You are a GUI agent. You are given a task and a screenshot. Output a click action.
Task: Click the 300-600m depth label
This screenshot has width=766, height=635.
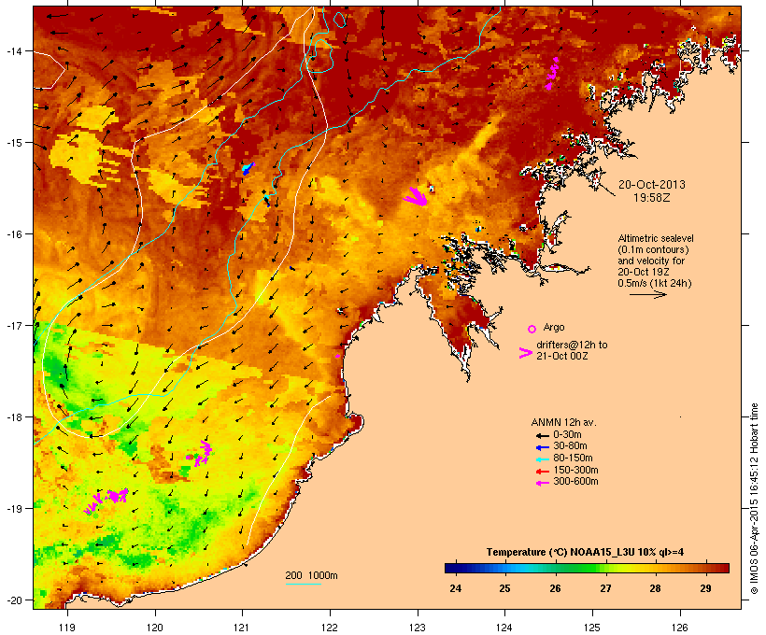(575, 482)
